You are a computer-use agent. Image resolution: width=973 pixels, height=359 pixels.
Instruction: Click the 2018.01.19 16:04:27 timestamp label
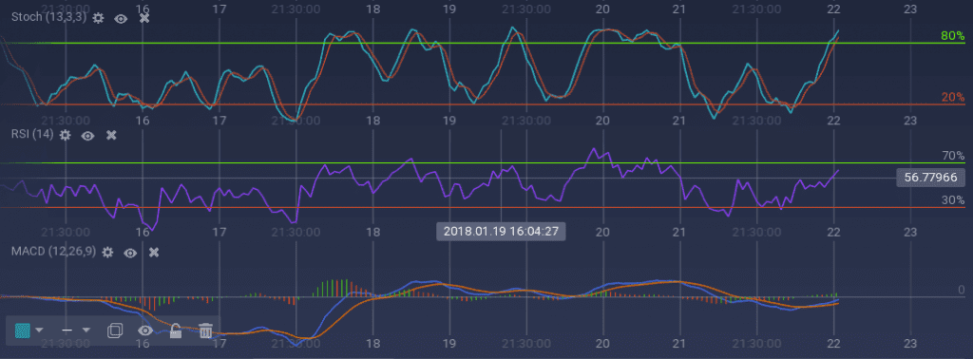(x=502, y=232)
